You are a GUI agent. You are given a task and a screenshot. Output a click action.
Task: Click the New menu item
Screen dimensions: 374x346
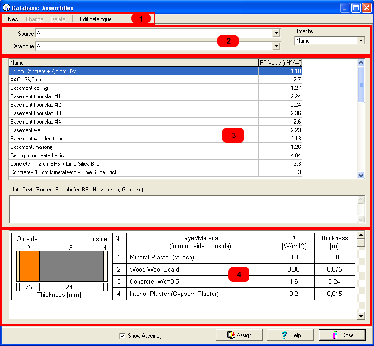point(13,19)
